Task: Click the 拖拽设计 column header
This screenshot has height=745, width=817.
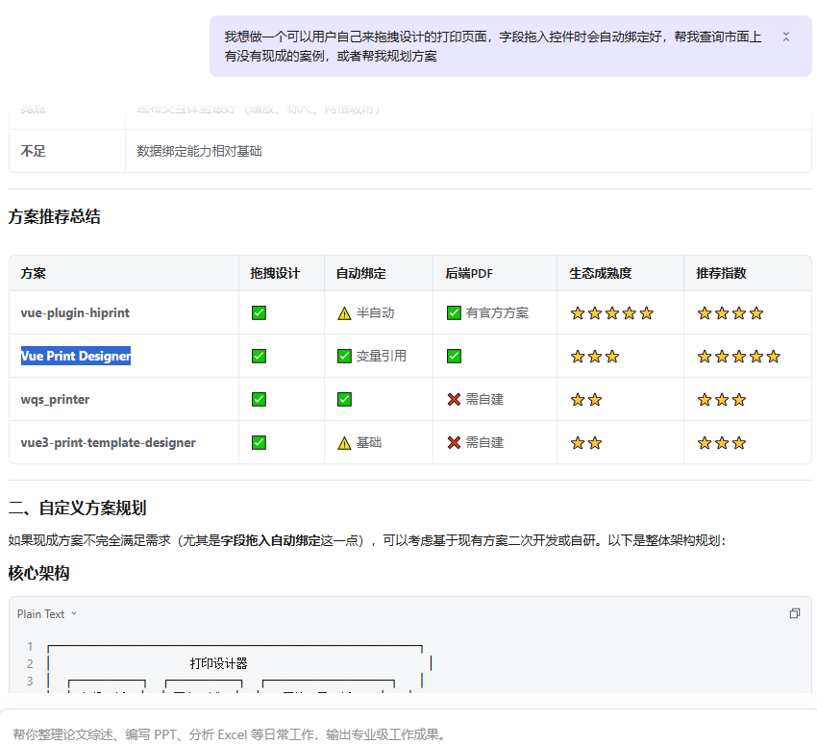Action: (275, 274)
